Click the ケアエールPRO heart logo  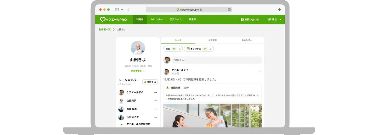coord(103,19)
